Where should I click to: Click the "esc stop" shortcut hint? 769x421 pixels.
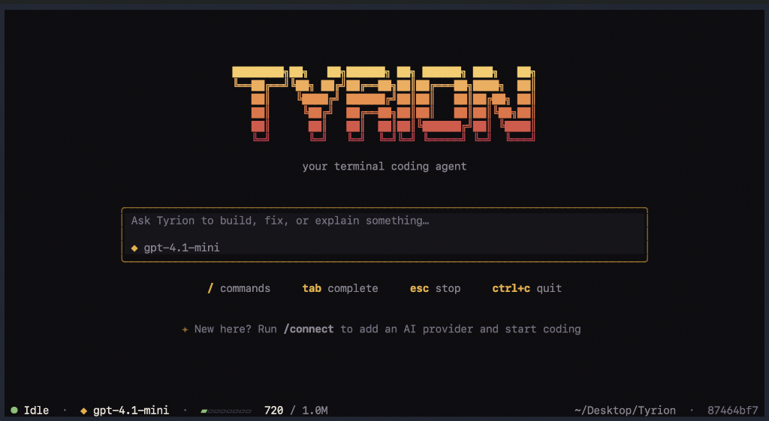tap(435, 288)
